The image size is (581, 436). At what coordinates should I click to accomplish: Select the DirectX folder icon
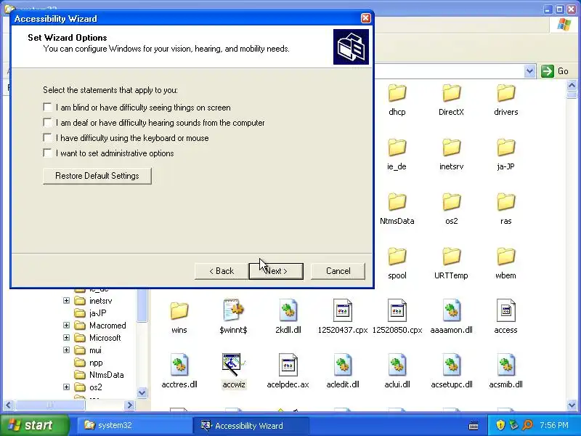point(451,93)
